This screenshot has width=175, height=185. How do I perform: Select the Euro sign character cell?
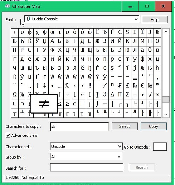click(142, 86)
